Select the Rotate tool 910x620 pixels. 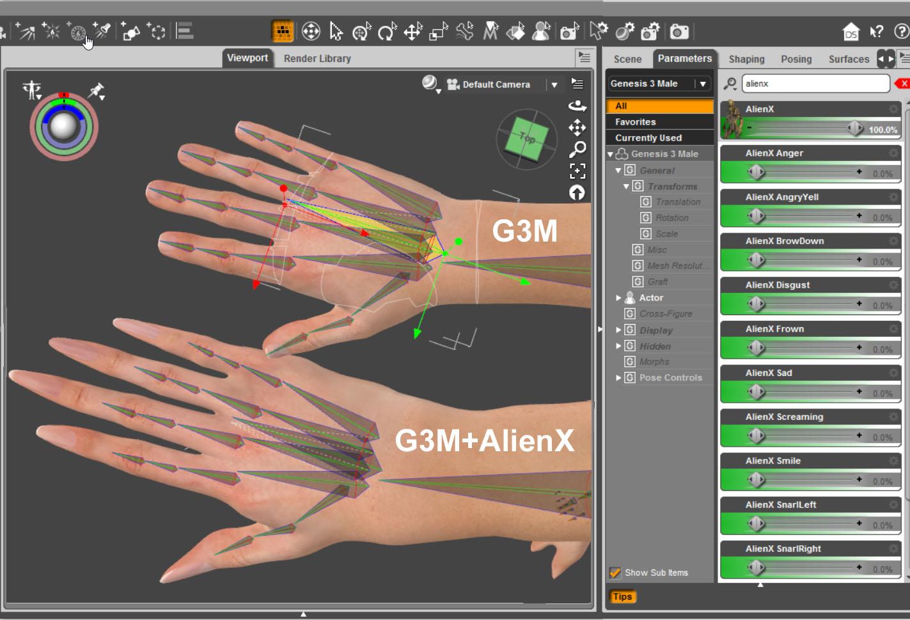click(388, 31)
